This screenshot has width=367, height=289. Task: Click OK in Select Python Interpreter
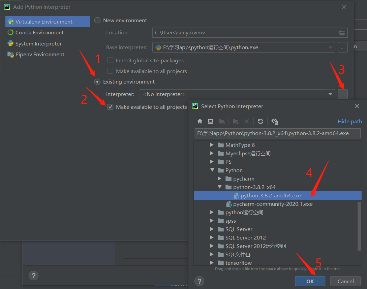click(x=310, y=281)
